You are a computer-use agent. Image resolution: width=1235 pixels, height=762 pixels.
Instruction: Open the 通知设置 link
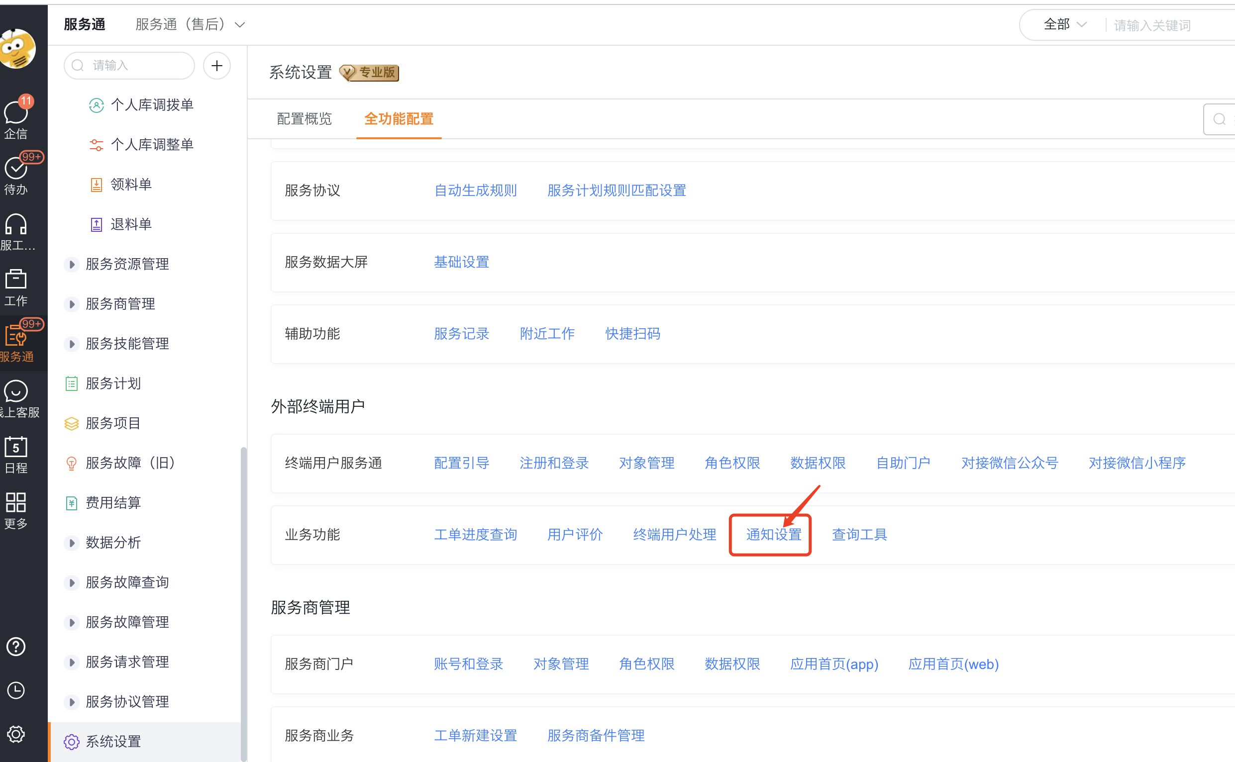(x=773, y=534)
